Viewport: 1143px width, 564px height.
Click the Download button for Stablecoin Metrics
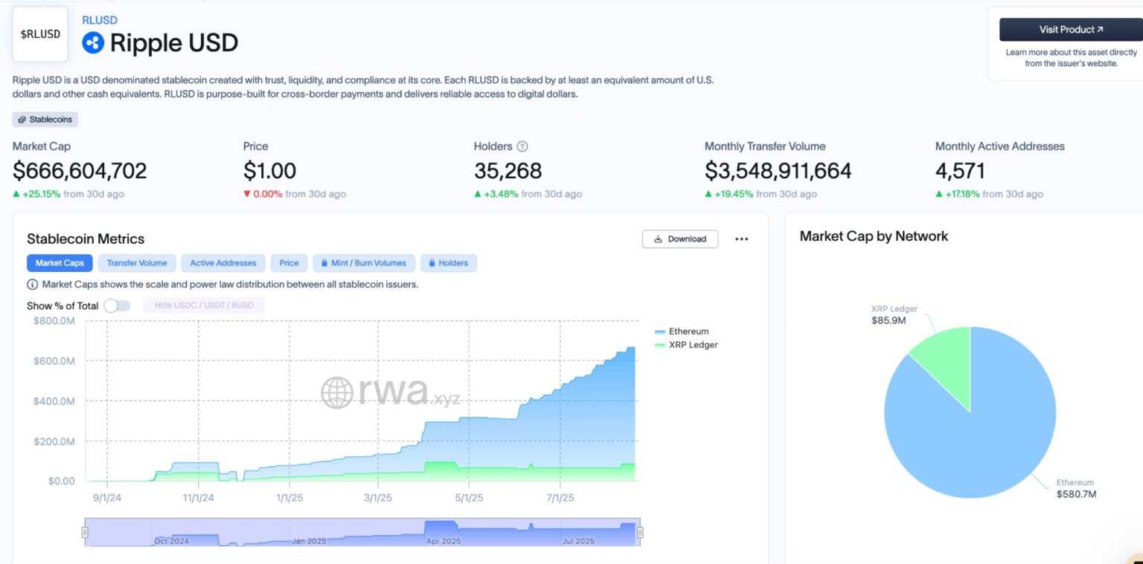[x=680, y=239]
